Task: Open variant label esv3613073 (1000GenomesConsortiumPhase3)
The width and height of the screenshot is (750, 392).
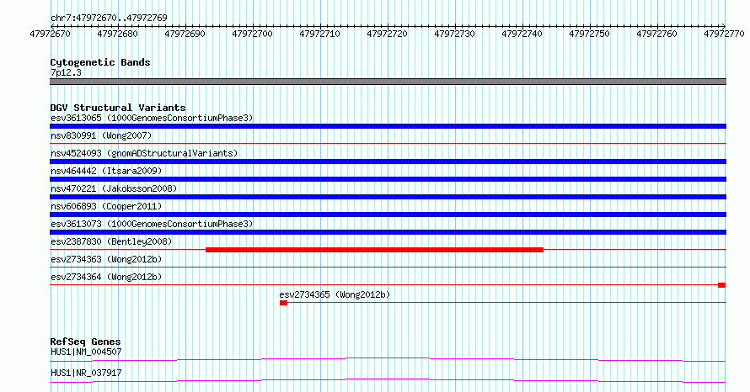Action: point(152,224)
